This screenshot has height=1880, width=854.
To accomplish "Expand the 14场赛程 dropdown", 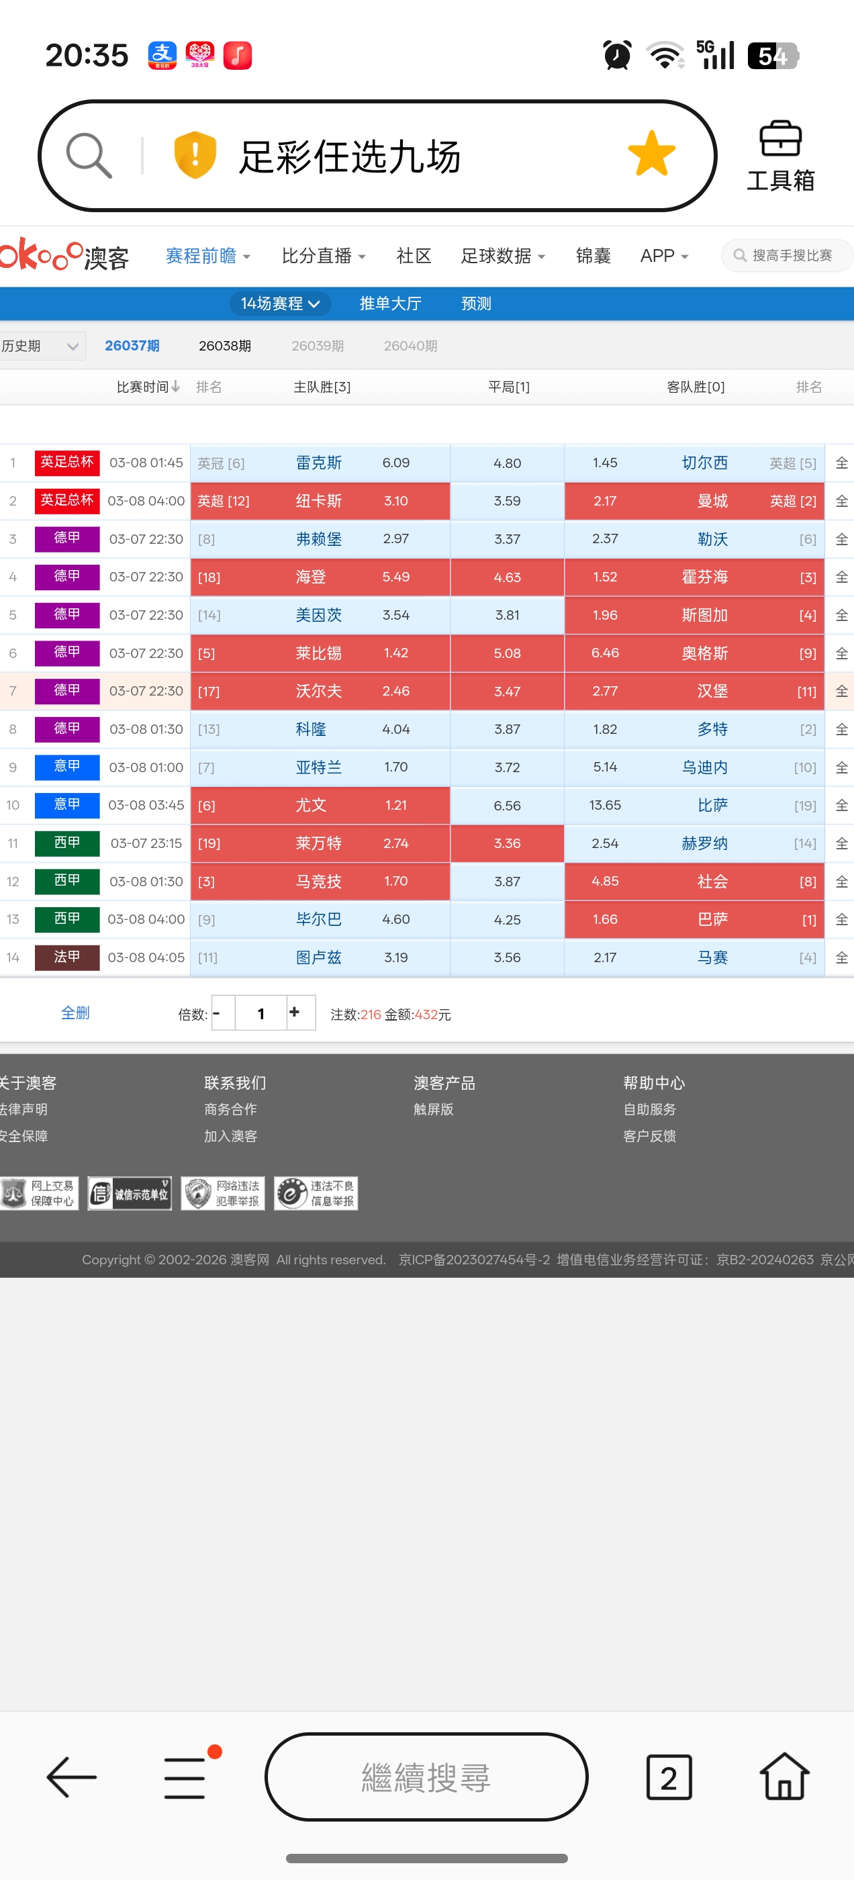I will [280, 303].
